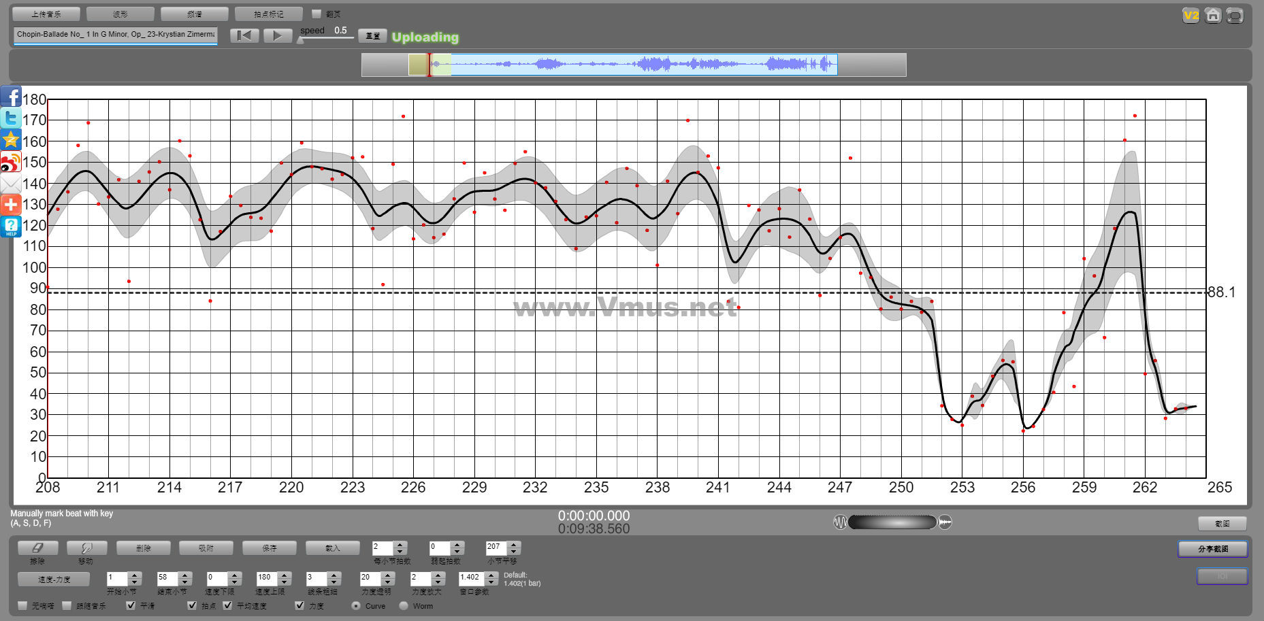This screenshot has height=621, width=1264.
Task: Share via the Facebook sidebar icon
Action: pyautogui.click(x=11, y=97)
